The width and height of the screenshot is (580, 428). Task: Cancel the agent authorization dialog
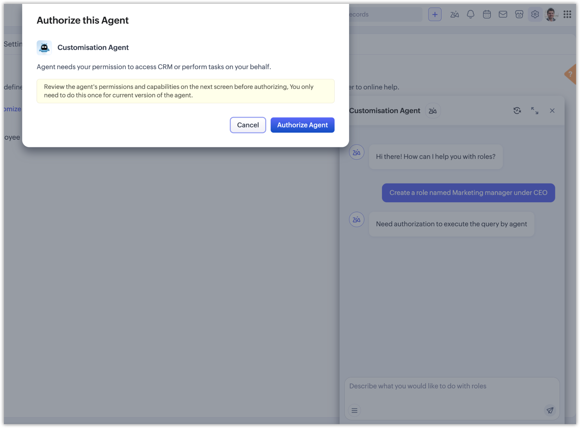pos(248,125)
